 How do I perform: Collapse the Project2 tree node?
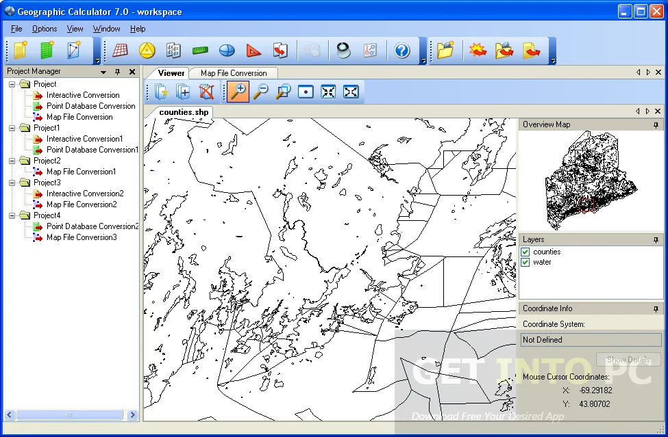[12, 161]
